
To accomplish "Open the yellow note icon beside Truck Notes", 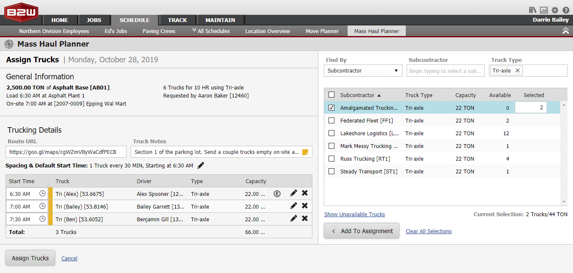I will click(x=305, y=151).
